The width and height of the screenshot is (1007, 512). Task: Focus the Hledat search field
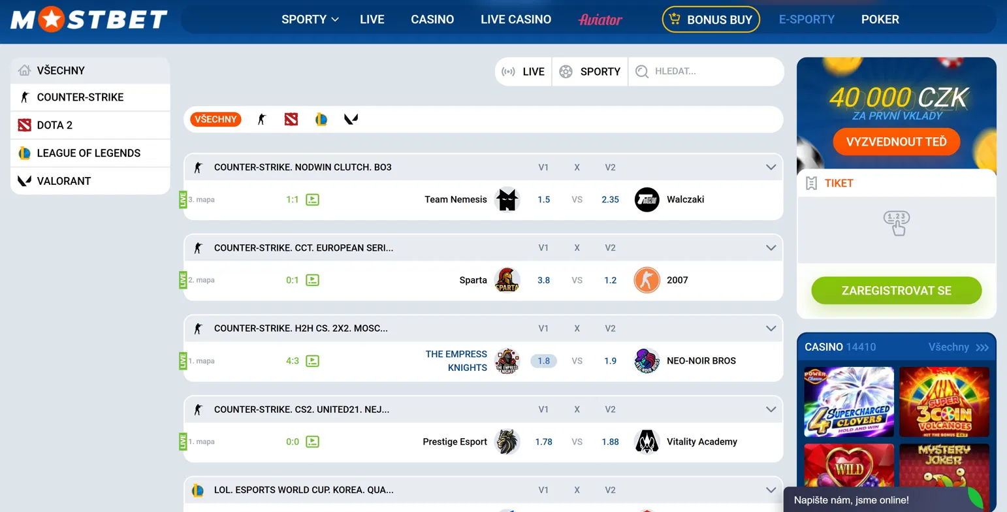tap(707, 72)
